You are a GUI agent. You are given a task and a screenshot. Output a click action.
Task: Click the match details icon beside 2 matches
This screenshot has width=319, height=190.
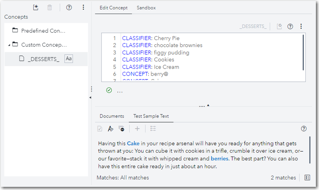[307, 178]
